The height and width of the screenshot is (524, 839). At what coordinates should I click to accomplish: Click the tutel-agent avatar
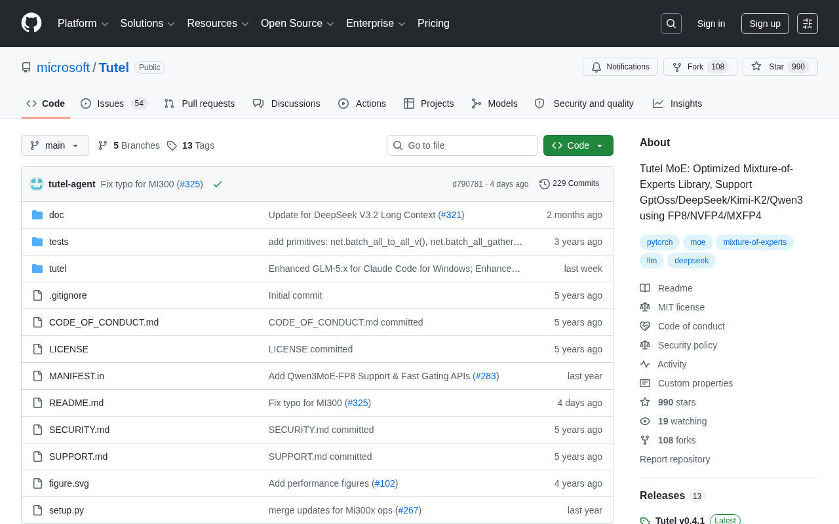[37, 184]
